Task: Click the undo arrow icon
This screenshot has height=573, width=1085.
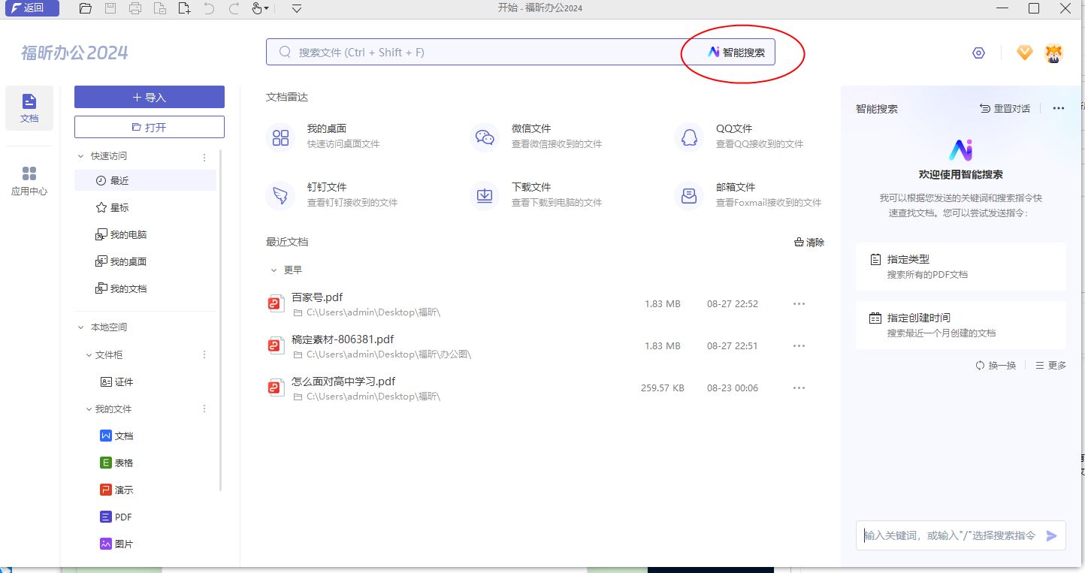Action: (x=210, y=9)
